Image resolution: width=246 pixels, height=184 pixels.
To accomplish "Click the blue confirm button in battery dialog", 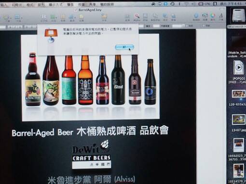I will pyautogui.click(x=124, y=47).
